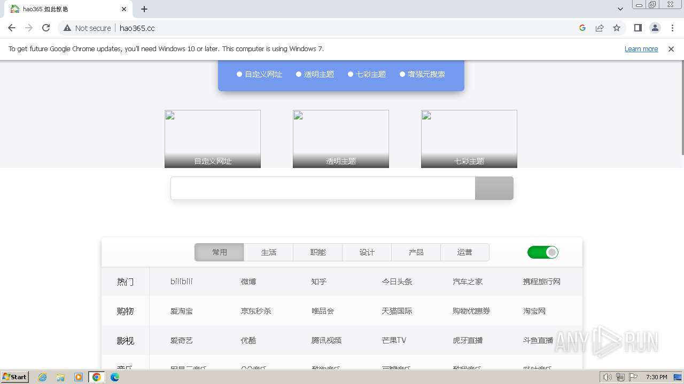This screenshot has width=684, height=384.
Task: Click the Not secure warning icon
Action: 67,28
